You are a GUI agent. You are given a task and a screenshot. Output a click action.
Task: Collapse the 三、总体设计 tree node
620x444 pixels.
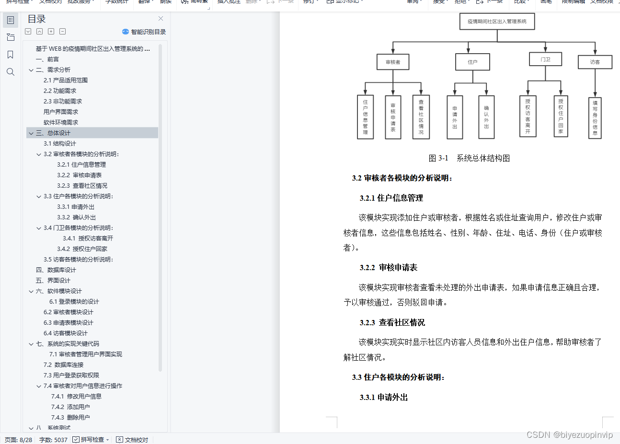point(31,133)
